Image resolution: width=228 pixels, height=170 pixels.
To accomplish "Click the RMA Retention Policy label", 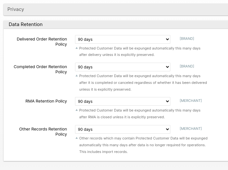I will click(x=46, y=101).
